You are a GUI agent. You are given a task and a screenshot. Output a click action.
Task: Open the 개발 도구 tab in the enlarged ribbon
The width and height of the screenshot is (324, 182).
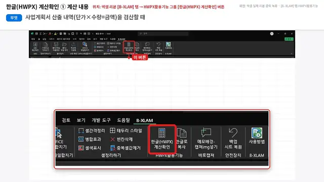[101, 120]
